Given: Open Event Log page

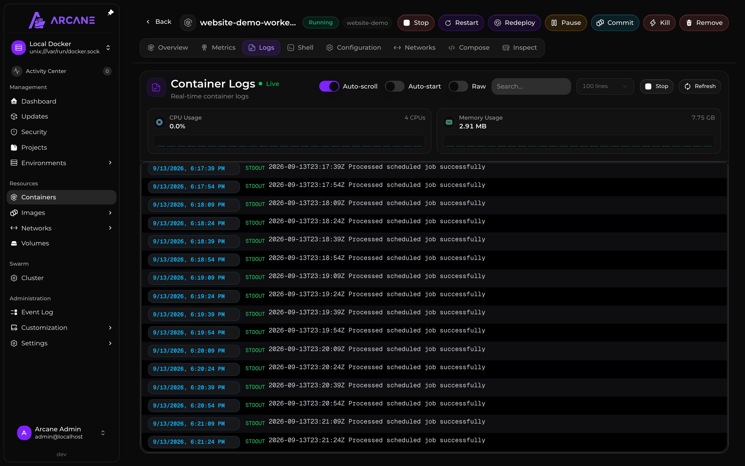Looking at the screenshot, I should pos(61,312).
